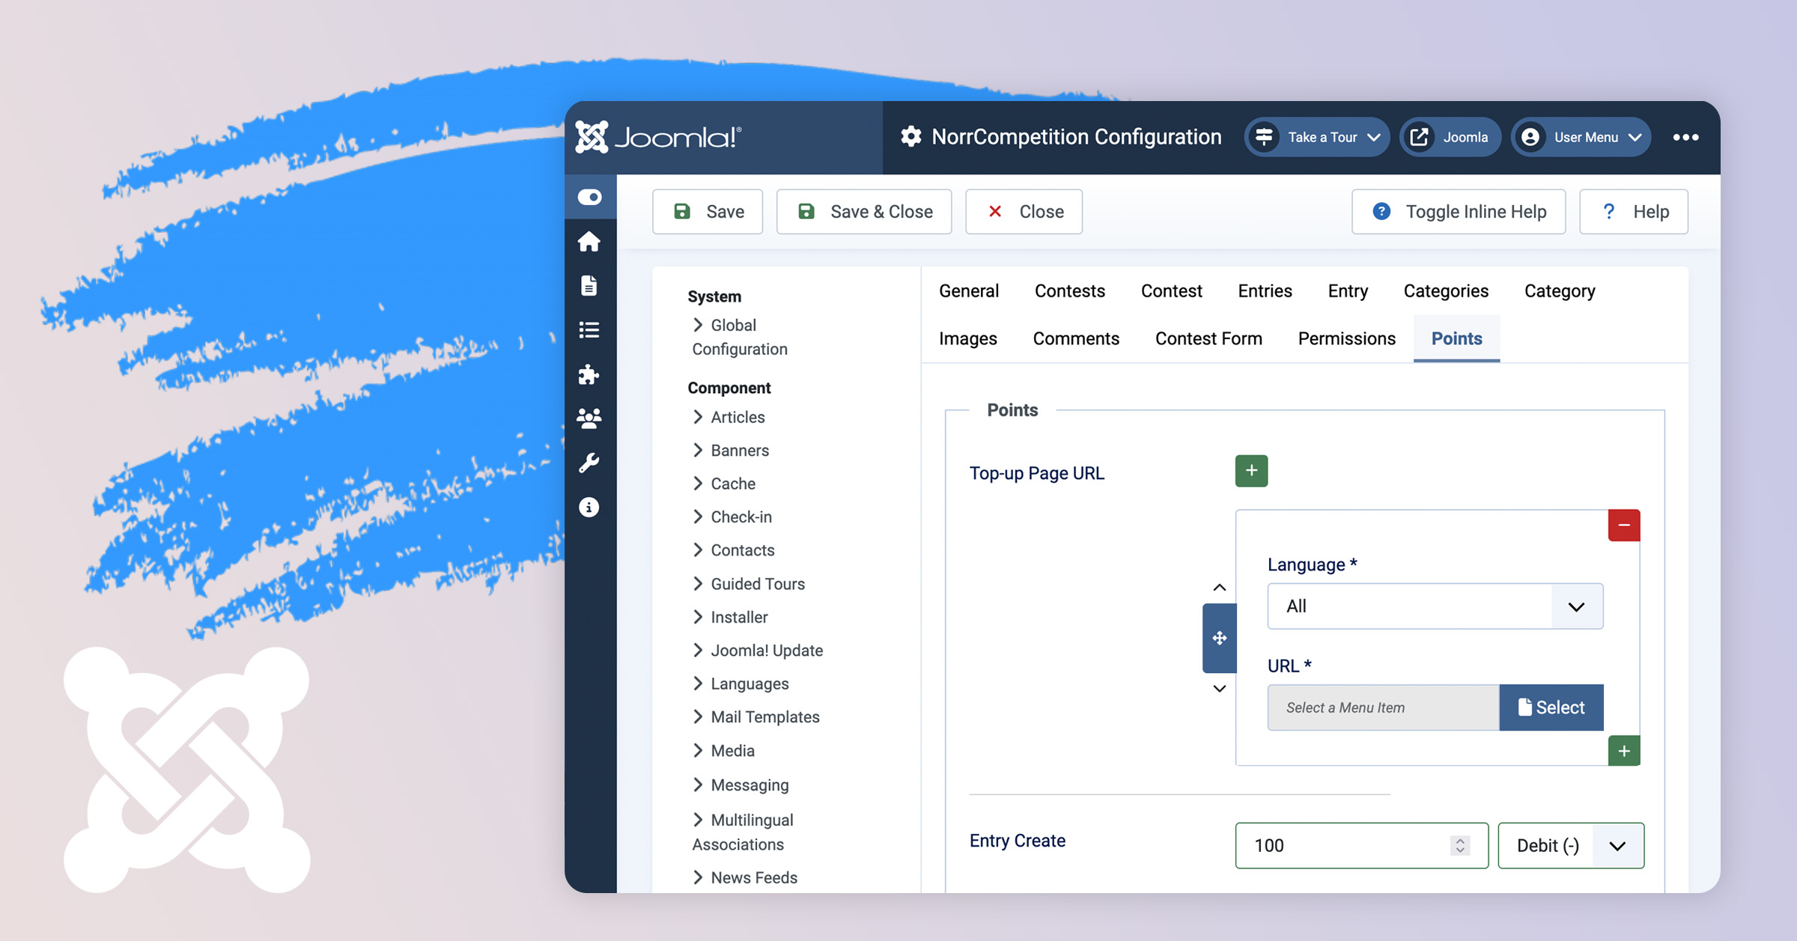Open Take a Tour dropdown

[1317, 137]
